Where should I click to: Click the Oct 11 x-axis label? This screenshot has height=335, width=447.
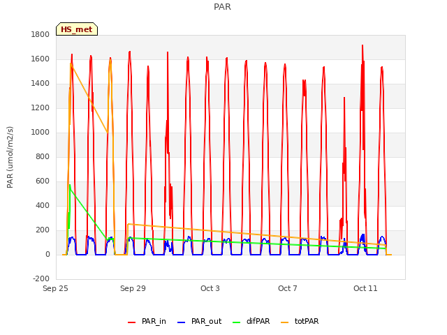click(x=365, y=288)
